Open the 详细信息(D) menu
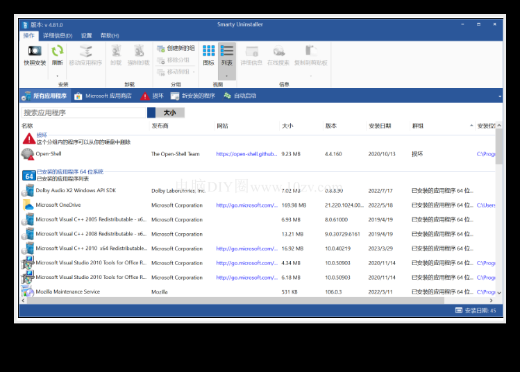This screenshot has width=520, height=372. [58, 36]
